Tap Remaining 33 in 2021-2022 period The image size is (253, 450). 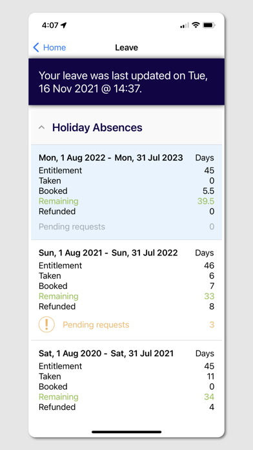126,296
